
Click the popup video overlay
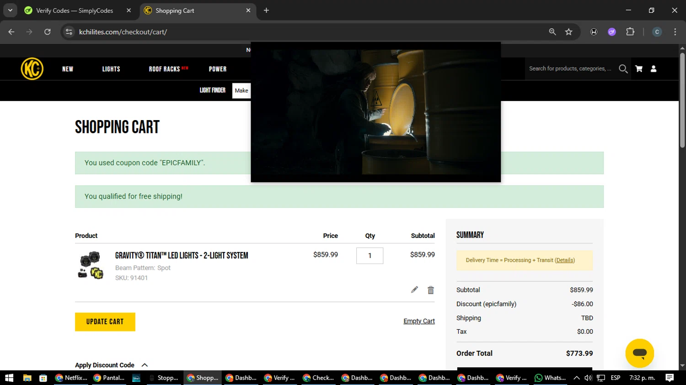pos(375,112)
